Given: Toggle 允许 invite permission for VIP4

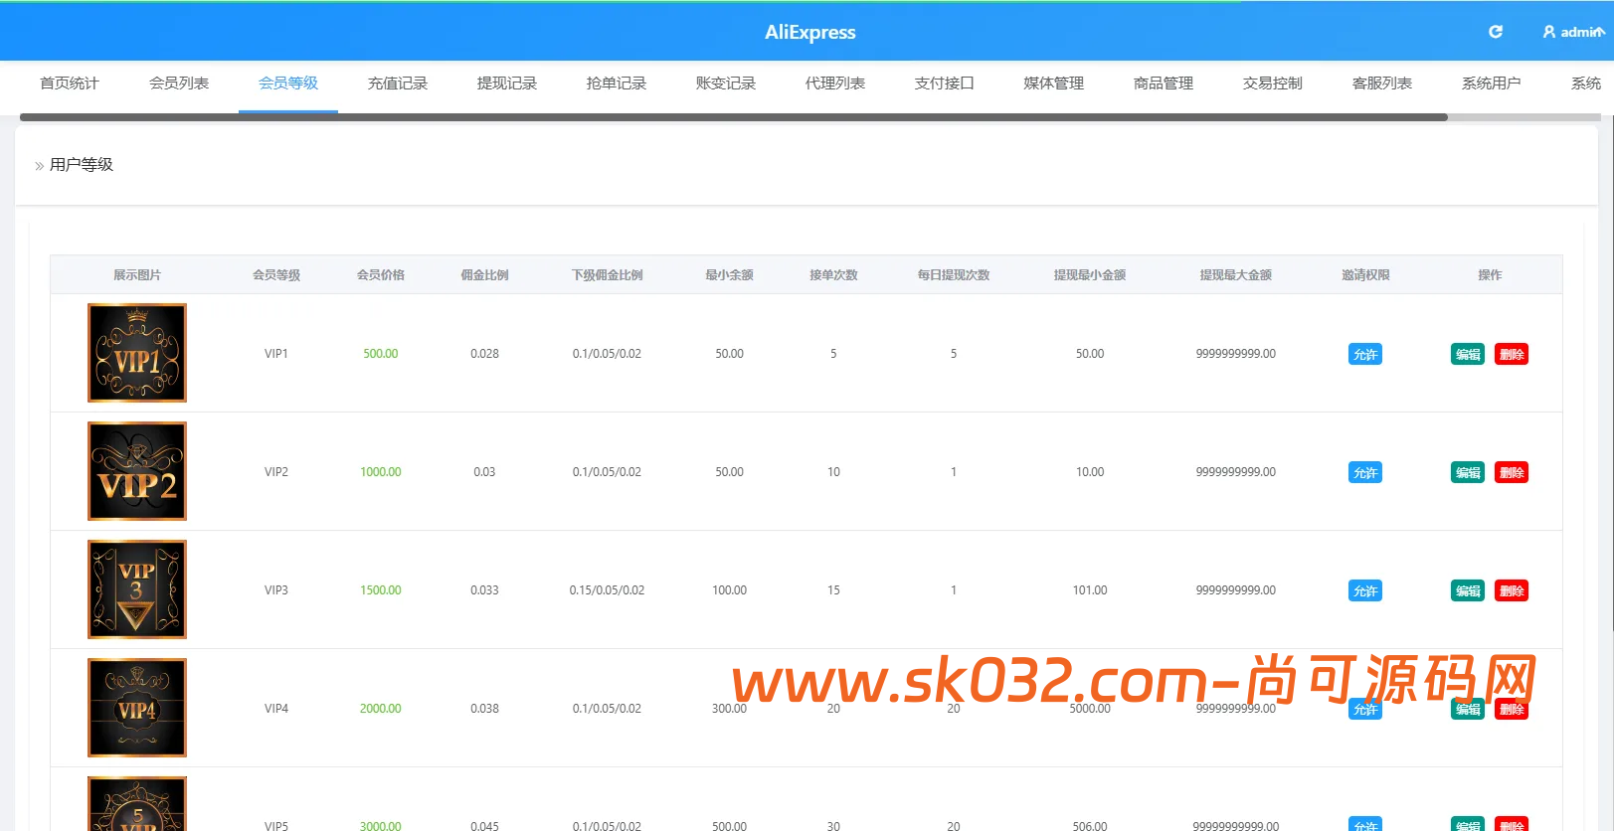Looking at the screenshot, I should [1365, 709].
